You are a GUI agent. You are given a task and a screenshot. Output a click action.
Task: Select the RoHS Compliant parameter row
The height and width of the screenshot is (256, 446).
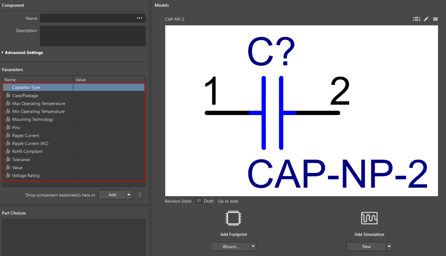[x=74, y=151]
